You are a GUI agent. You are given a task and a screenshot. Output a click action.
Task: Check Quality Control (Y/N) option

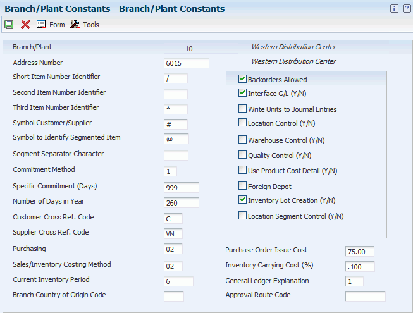[242, 155]
